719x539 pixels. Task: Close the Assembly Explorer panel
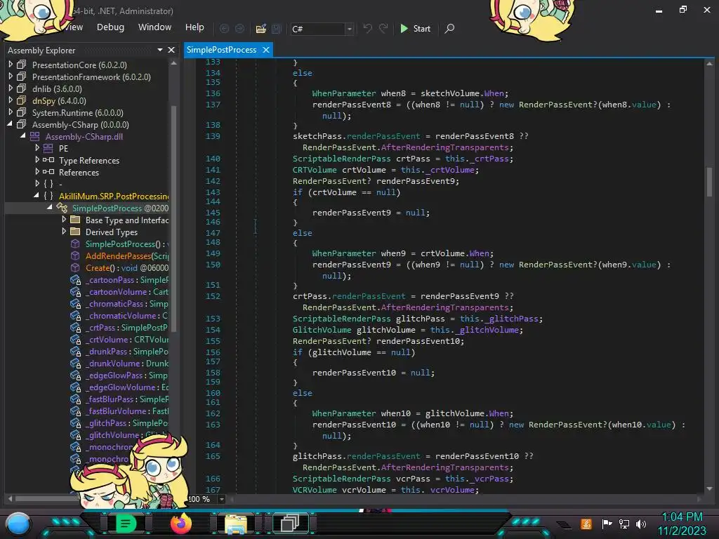tap(171, 50)
